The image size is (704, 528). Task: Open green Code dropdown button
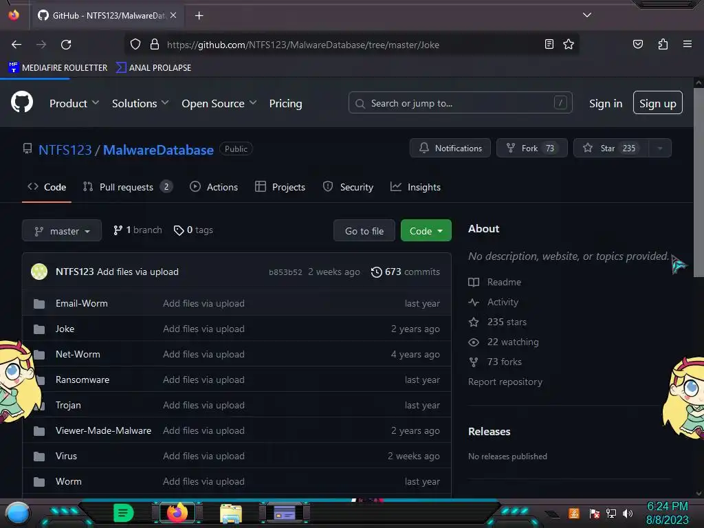tap(426, 231)
